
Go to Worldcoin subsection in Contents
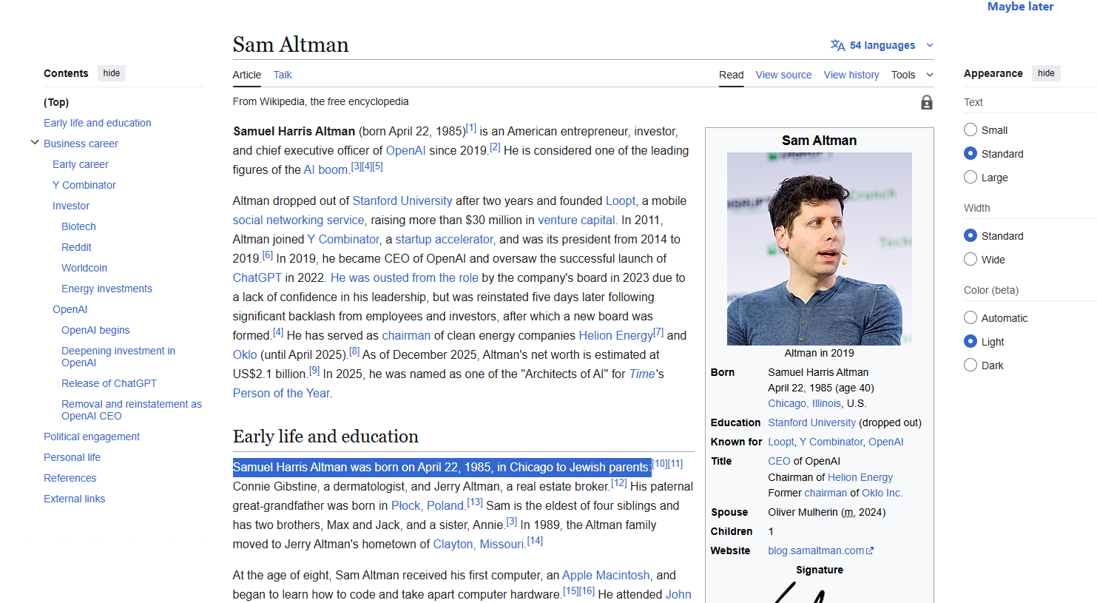[x=84, y=268]
